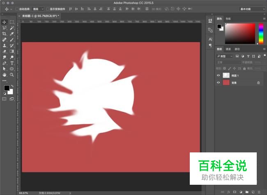Select the Zoom magnifier tool
This screenshot has height=195, width=267.
(x=12, y=75)
